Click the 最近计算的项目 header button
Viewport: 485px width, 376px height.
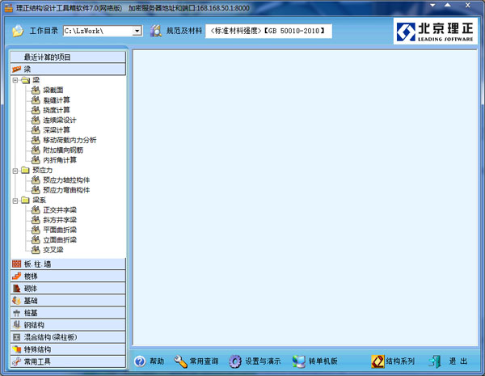[x=68, y=57]
